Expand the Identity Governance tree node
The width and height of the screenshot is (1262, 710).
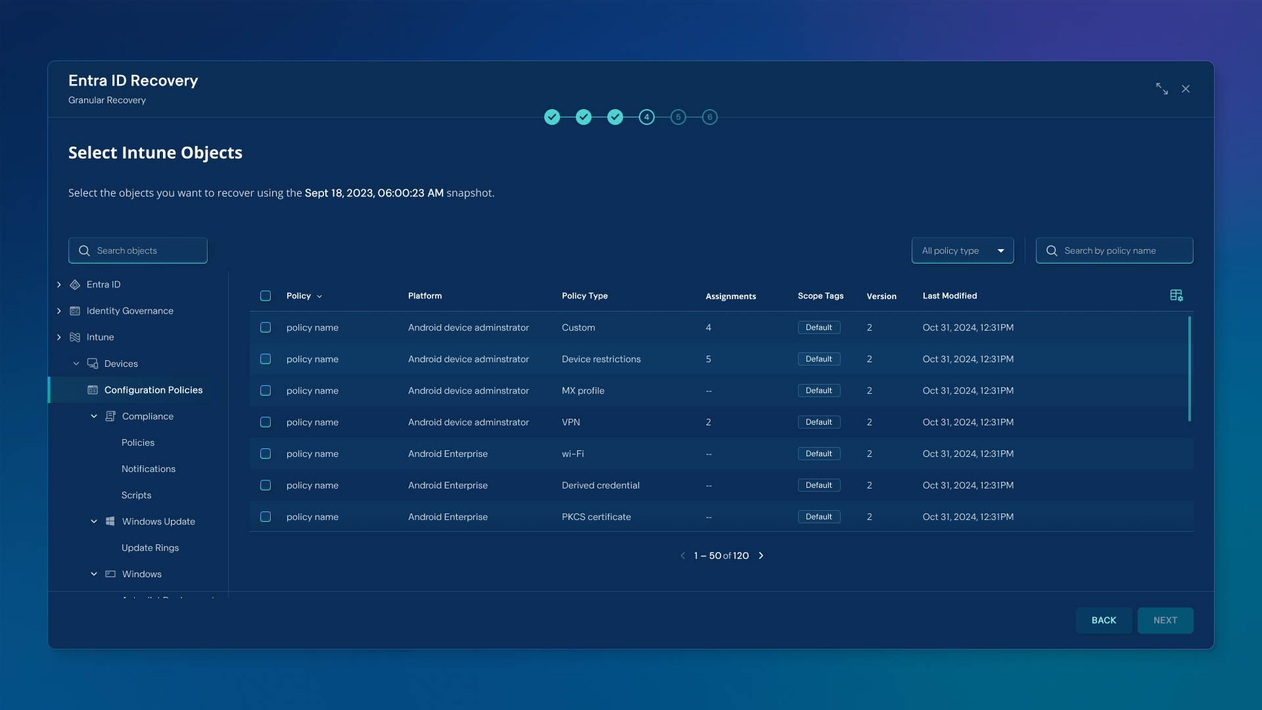point(59,311)
